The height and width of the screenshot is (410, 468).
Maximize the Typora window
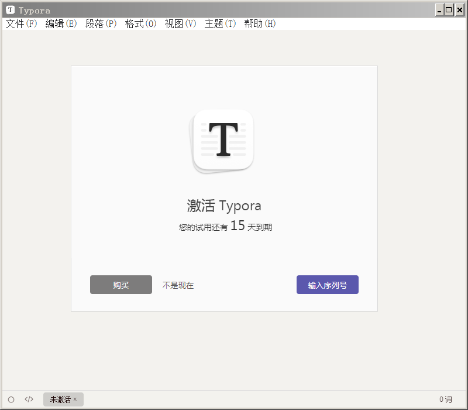449,11
